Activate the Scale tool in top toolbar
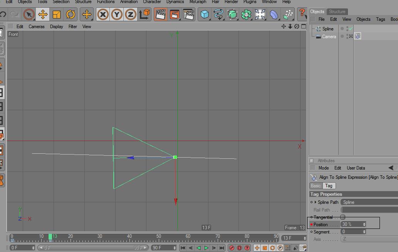This screenshot has width=398, height=252. point(56,15)
